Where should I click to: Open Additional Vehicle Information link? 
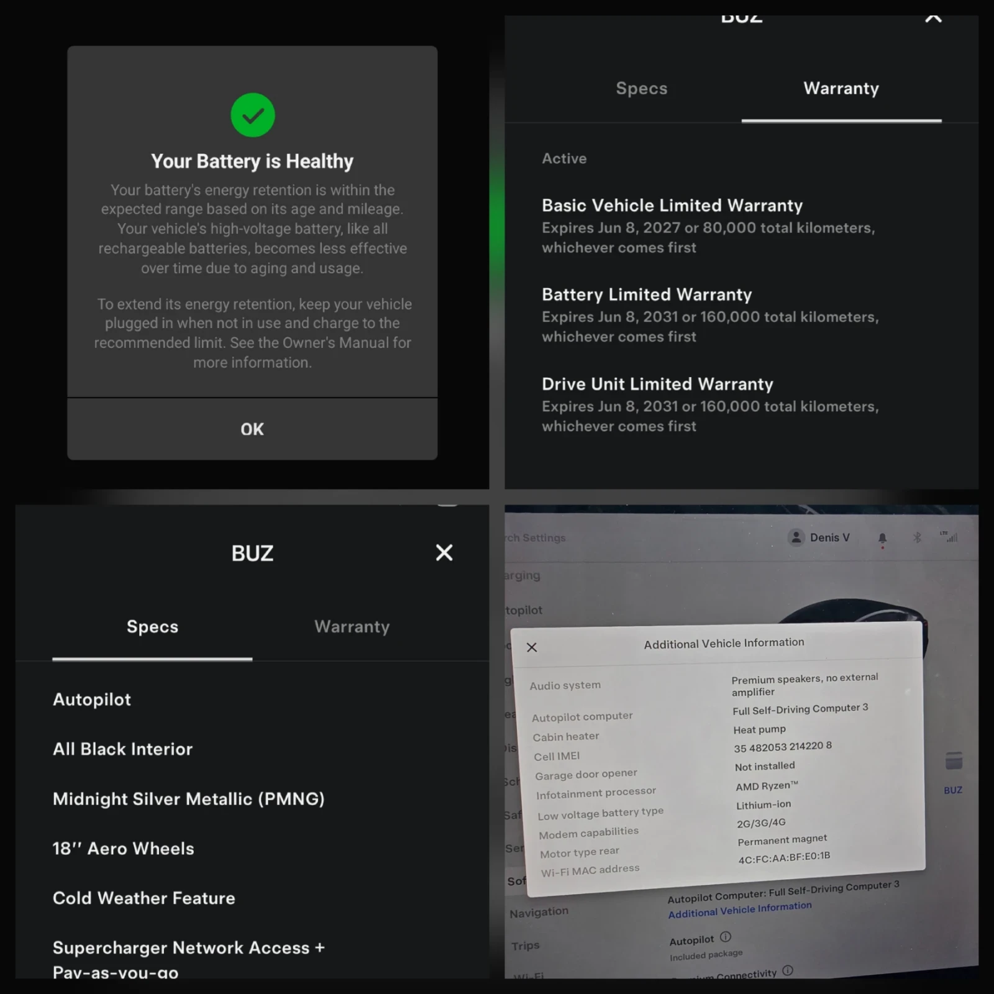point(740,910)
